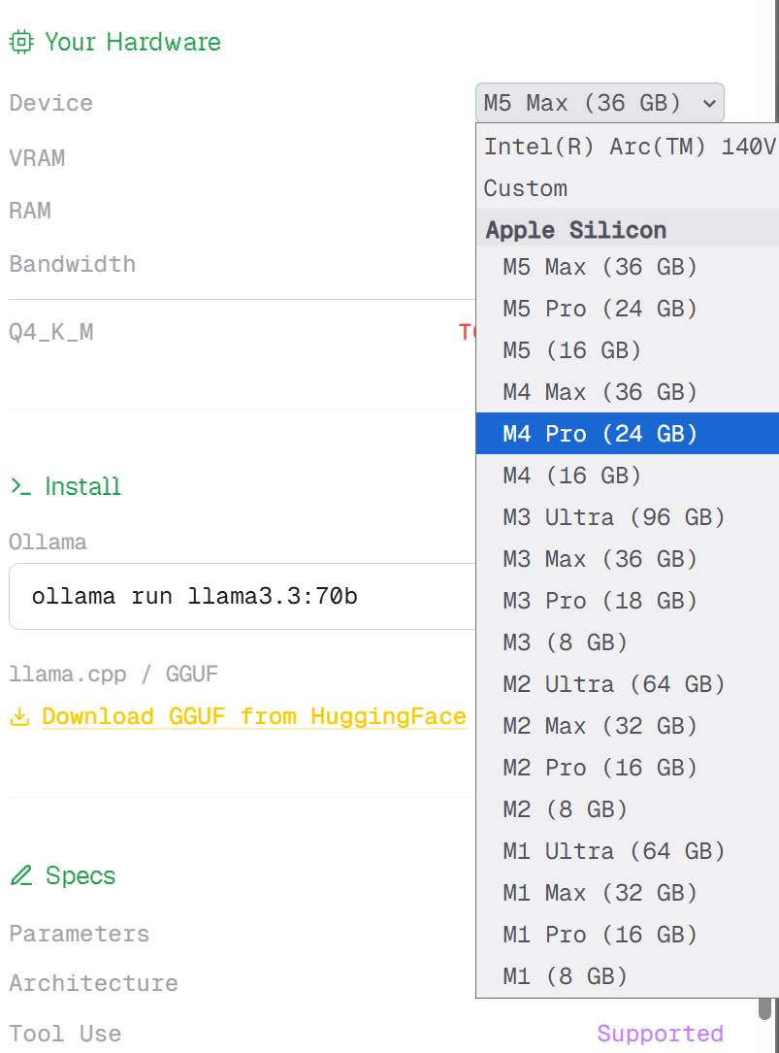Select M4 Pro (24 GB) option

600,434
